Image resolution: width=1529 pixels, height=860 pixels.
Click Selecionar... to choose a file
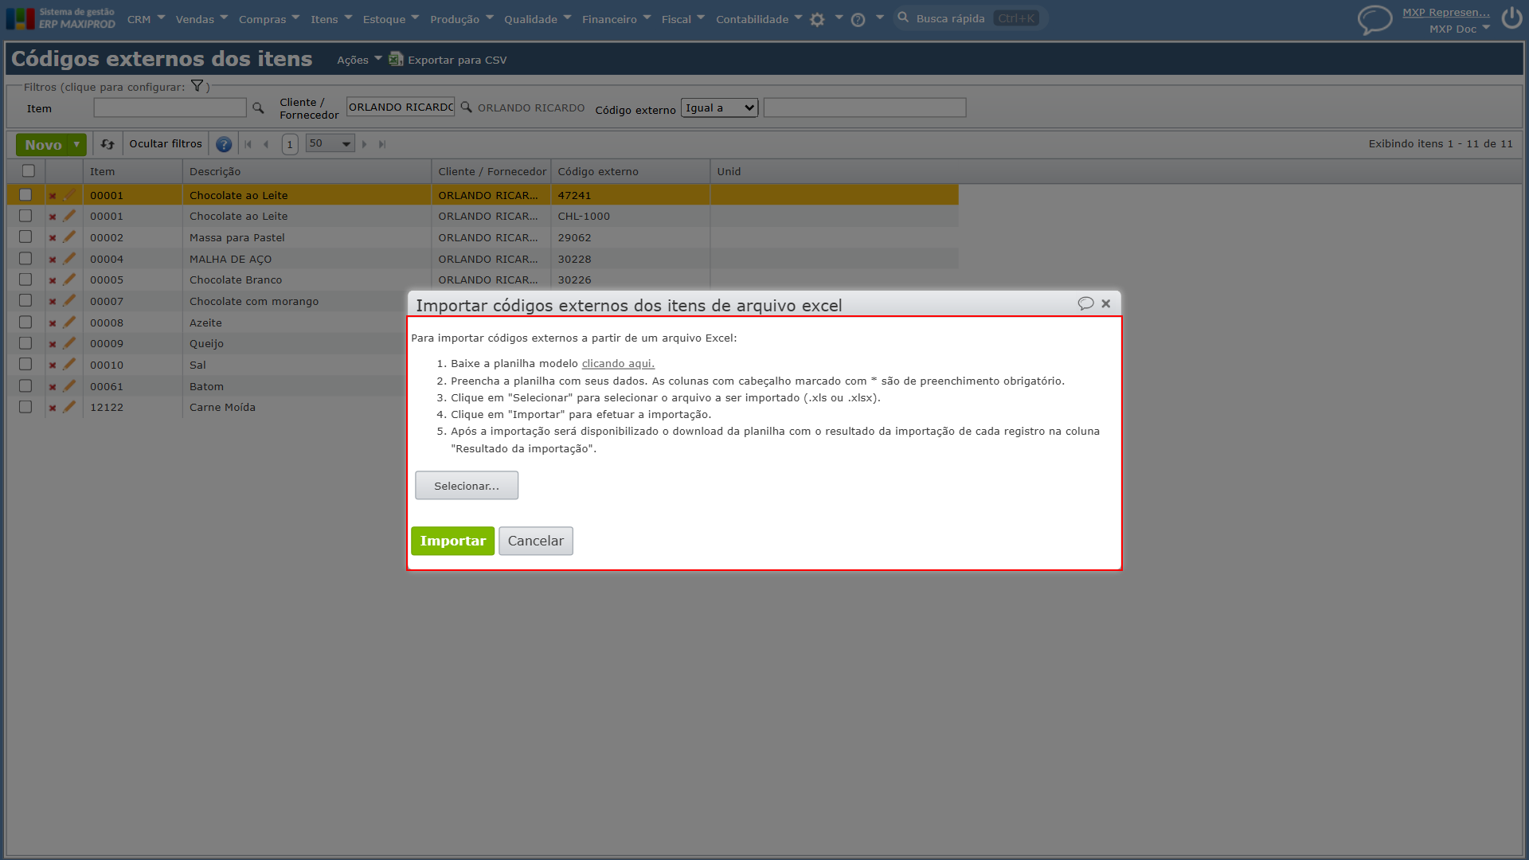click(467, 486)
